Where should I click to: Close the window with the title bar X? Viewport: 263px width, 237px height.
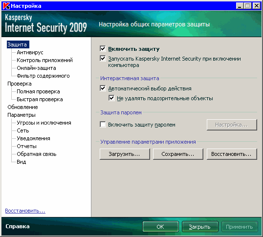point(257,6)
